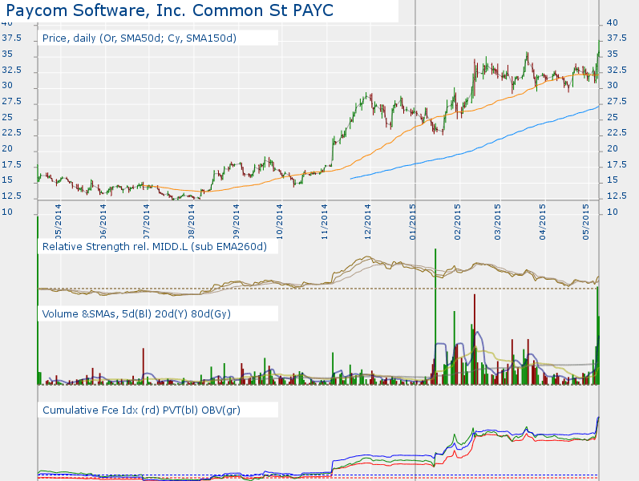Click the Cumulative Fce Idx PVT OBV label
This screenshot has width=639, height=481.
[x=141, y=410]
